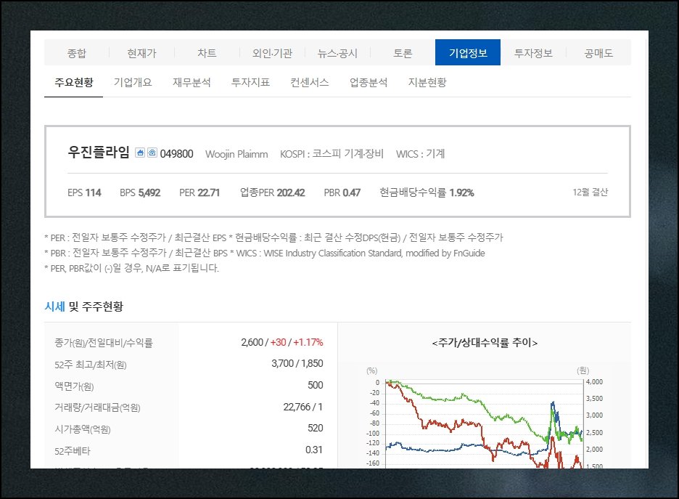Click the 현금배당수익률 1.92% value

(427, 192)
